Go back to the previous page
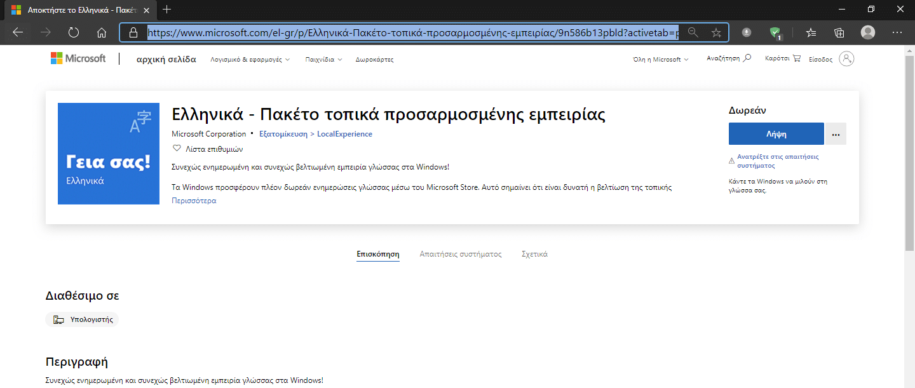The width and height of the screenshot is (915, 388). click(x=18, y=32)
